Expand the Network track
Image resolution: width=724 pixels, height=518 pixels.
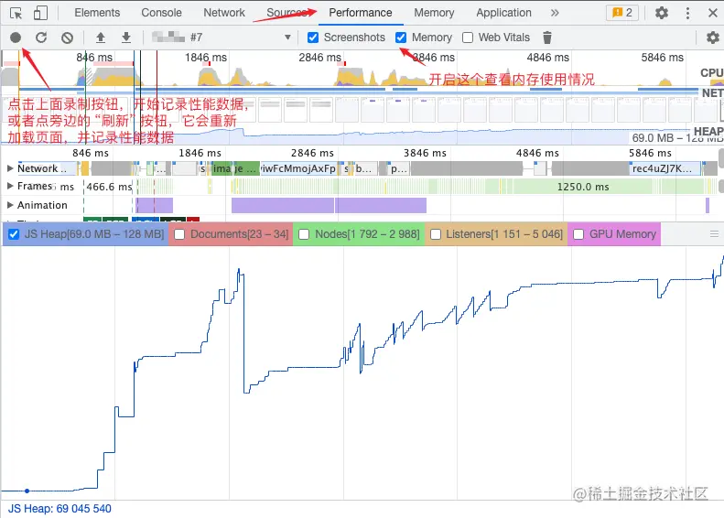click(x=10, y=168)
